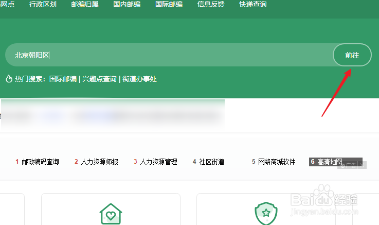The image size is (379, 225).
Task: Close the ad using the X button
Action: (362, 165)
